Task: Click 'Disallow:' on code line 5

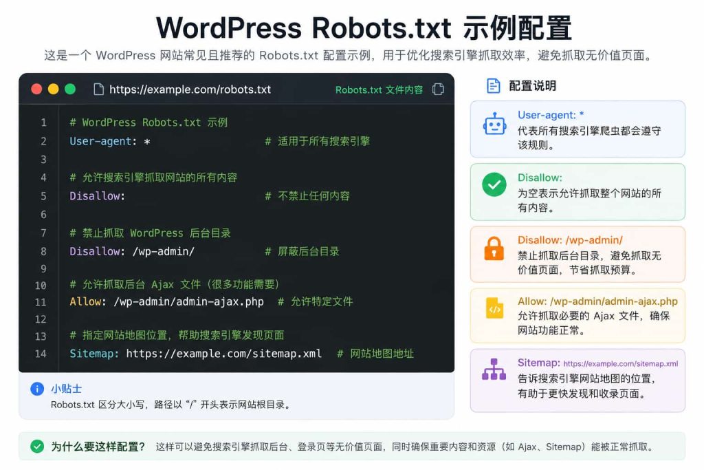Action: (97, 196)
